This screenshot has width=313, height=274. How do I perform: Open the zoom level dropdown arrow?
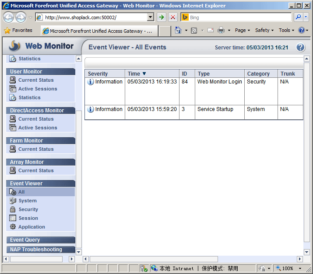pos(300,269)
